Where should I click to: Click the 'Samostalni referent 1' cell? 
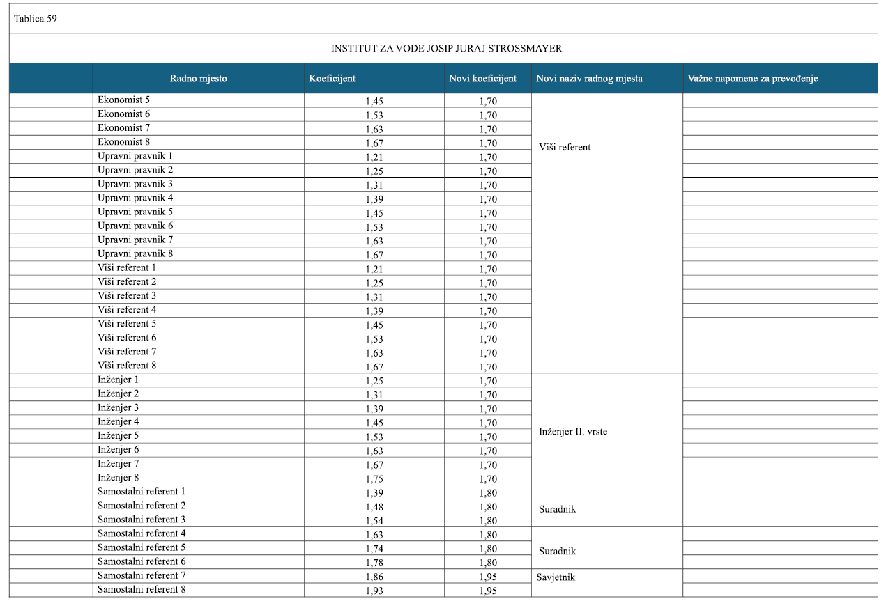tap(142, 492)
